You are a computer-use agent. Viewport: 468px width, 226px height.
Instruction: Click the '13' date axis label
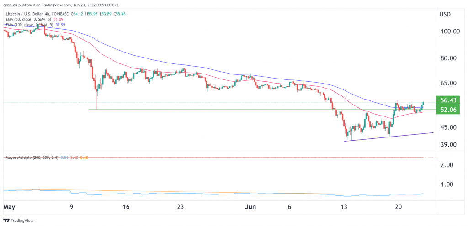pos(344,207)
